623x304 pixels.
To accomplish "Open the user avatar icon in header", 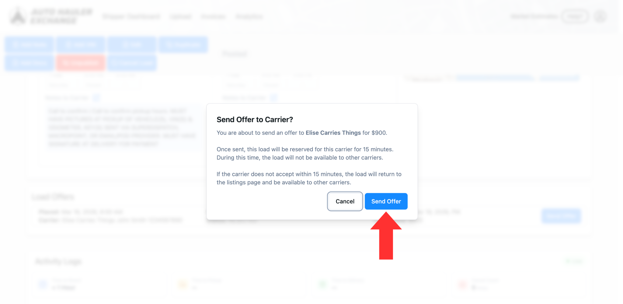I will 600,16.
